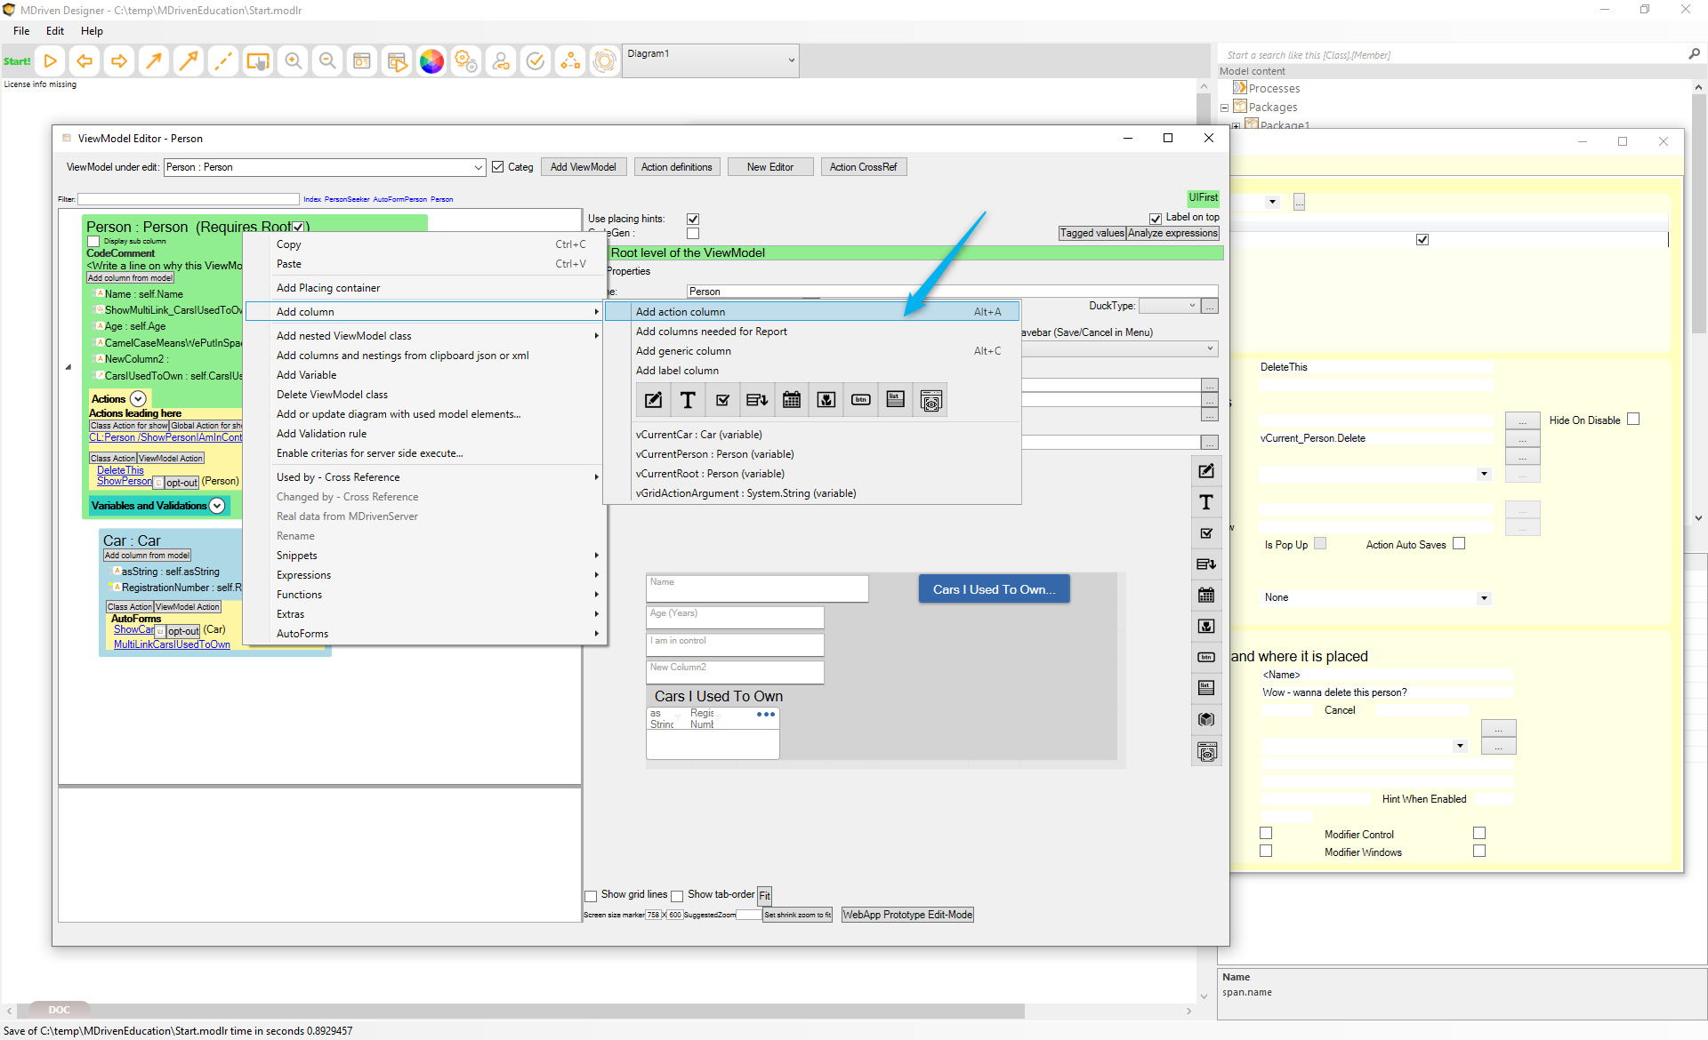
Task: Open the color wheel palette
Action: click(431, 61)
